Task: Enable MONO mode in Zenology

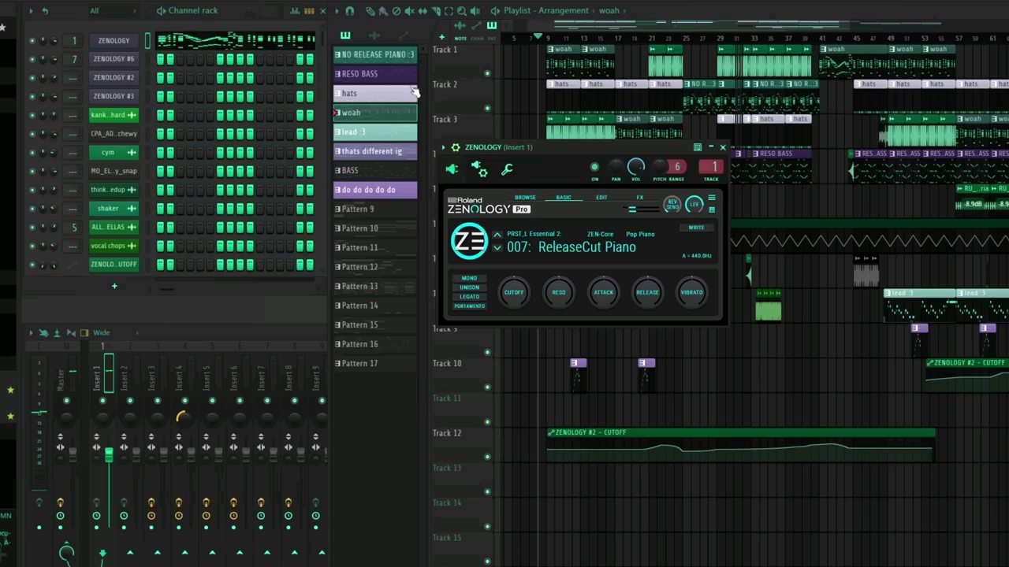Action: (469, 278)
